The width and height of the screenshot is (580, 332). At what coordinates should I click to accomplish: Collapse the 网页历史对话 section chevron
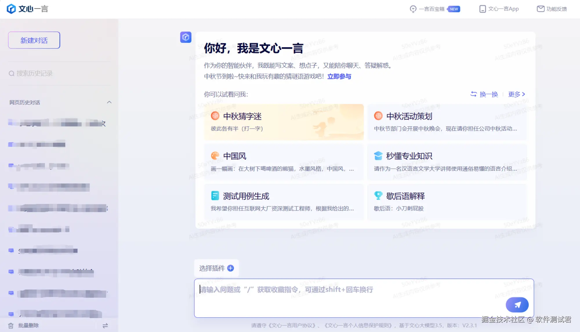click(109, 102)
